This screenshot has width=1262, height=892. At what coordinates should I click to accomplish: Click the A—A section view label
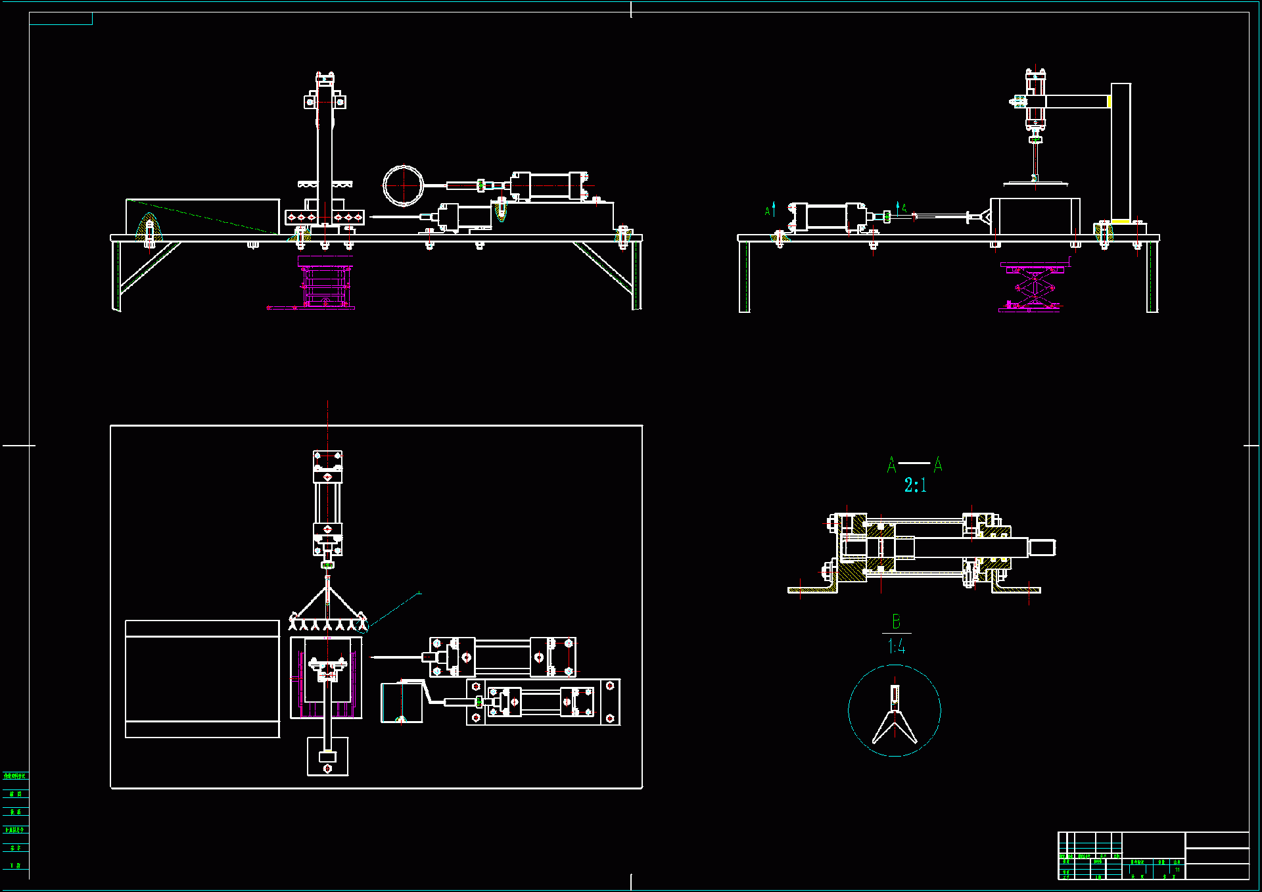[914, 465]
